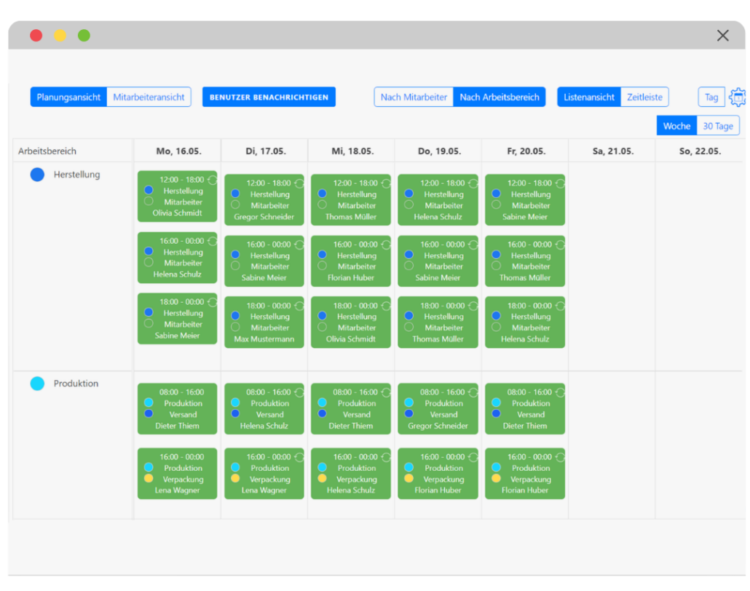The image size is (750, 591).
Task: Click repeat icon on Helena Schulz Tuesday Versand shift
Action: pos(299,392)
